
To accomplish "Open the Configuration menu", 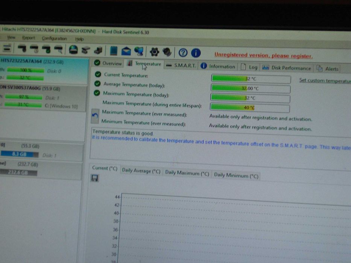I will click(54, 38).
